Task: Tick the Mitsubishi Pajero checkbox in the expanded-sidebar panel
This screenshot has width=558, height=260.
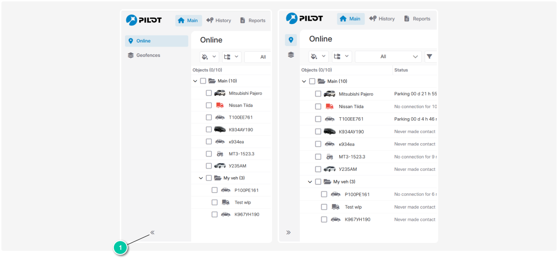Action: [x=209, y=93]
